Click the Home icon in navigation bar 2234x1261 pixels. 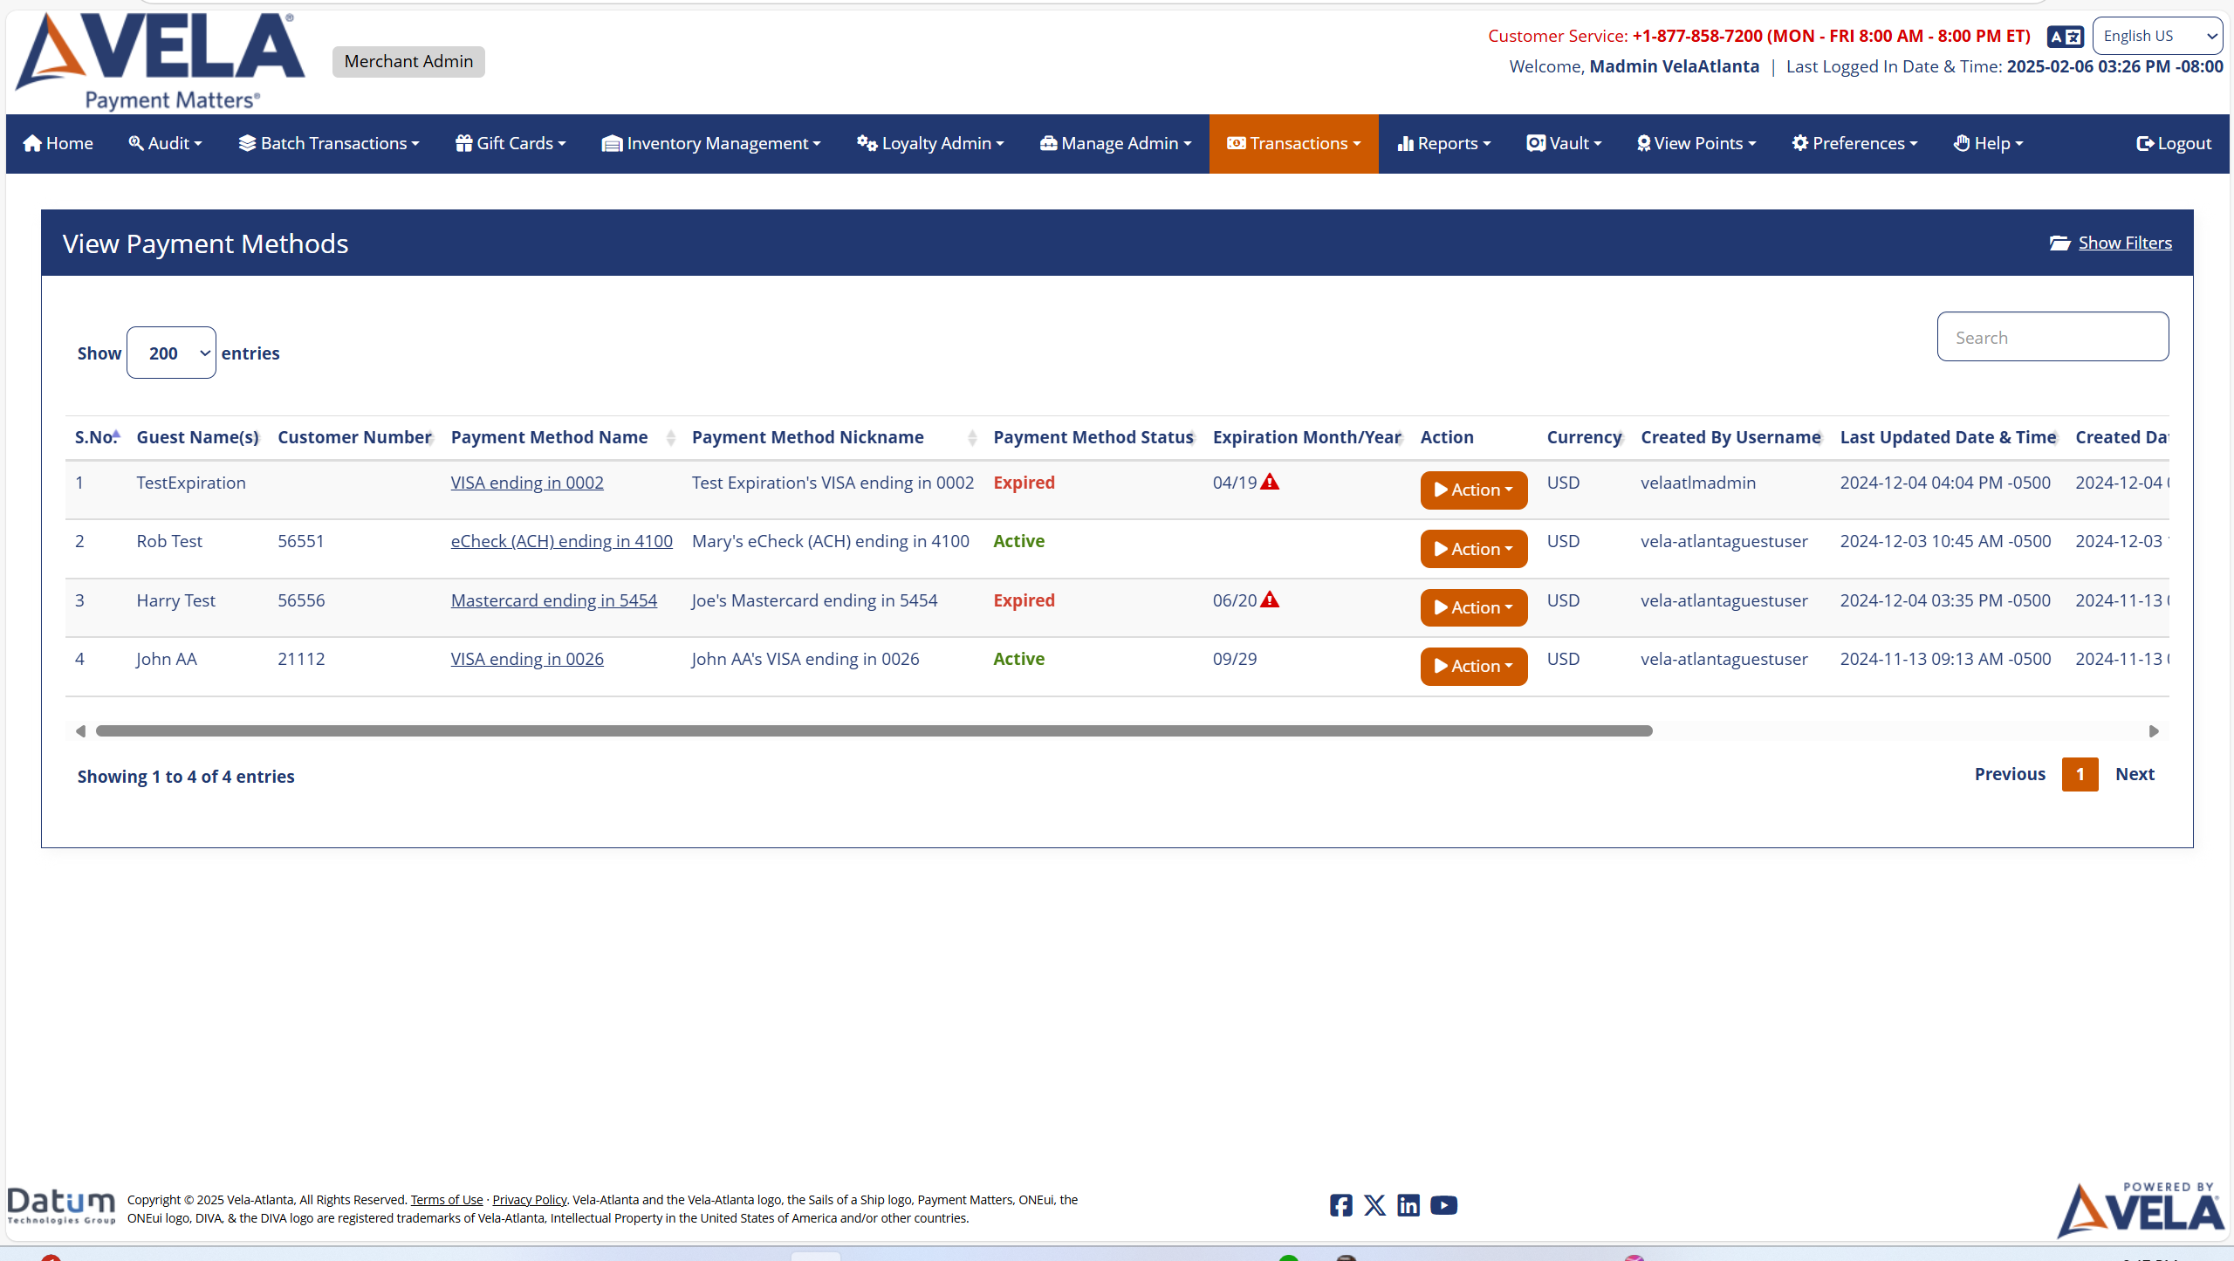click(31, 143)
